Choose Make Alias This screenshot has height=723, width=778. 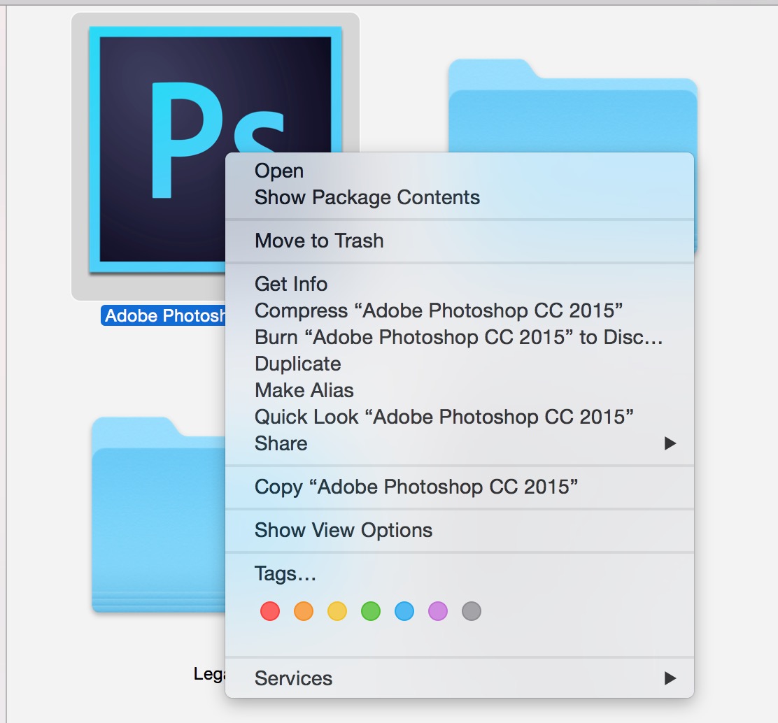pos(460,390)
